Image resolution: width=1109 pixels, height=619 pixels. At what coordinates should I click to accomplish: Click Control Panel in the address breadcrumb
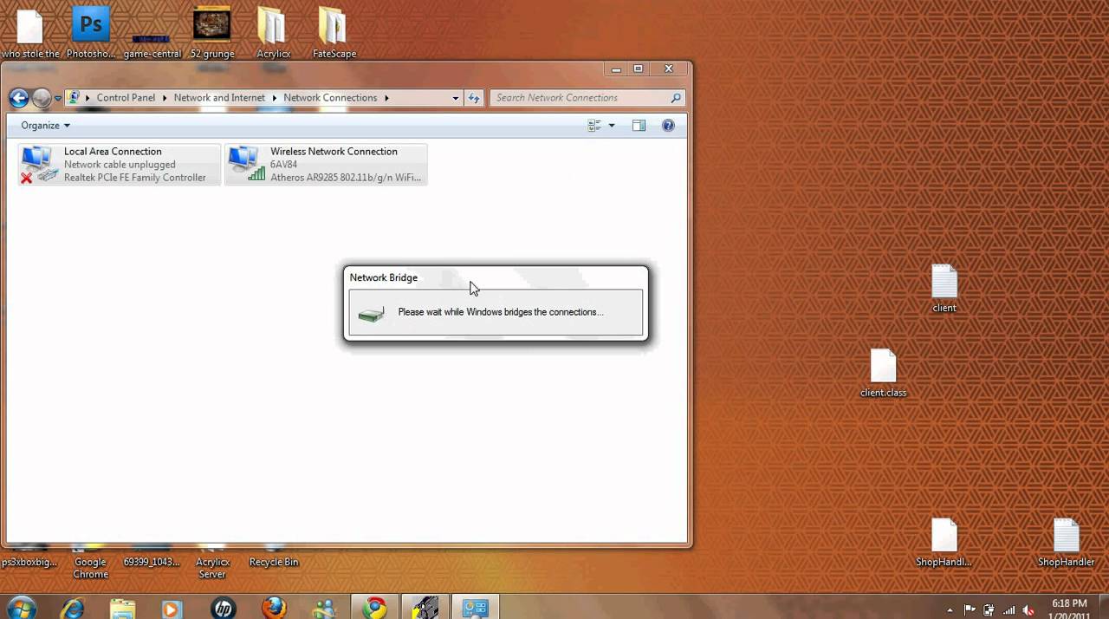126,98
